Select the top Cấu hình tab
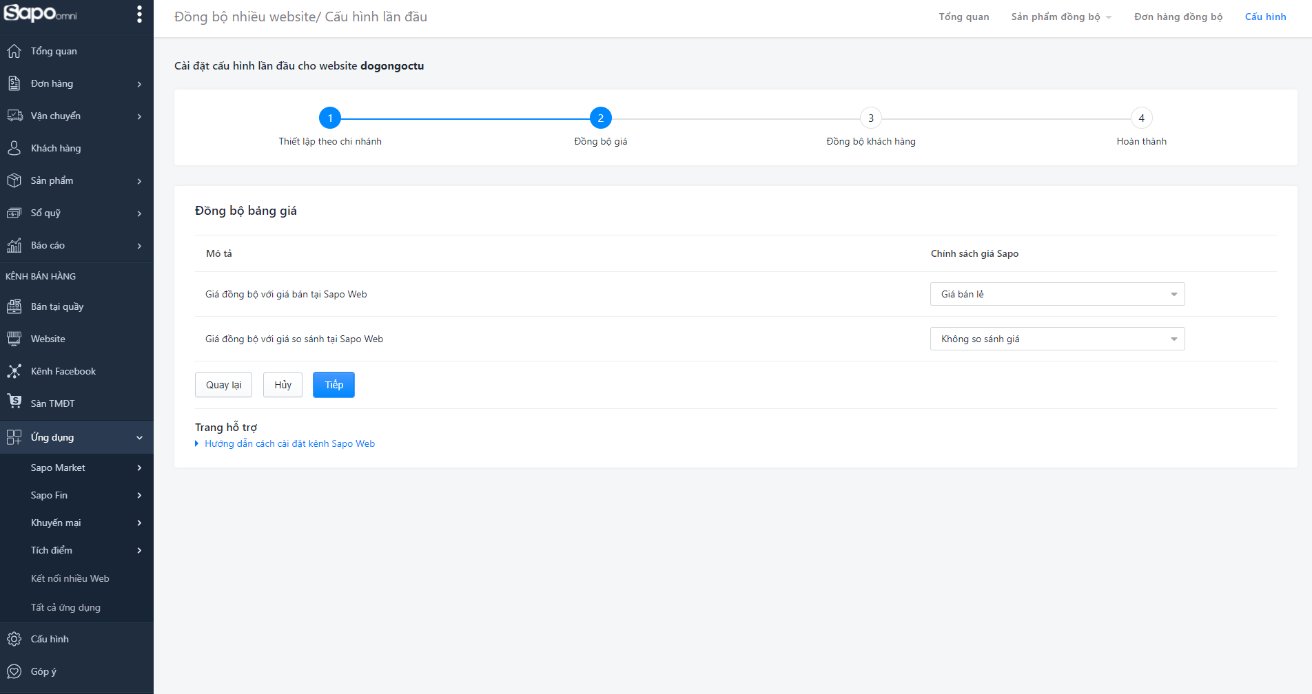Screen dimensions: 1312x694 click(x=1265, y=17)
